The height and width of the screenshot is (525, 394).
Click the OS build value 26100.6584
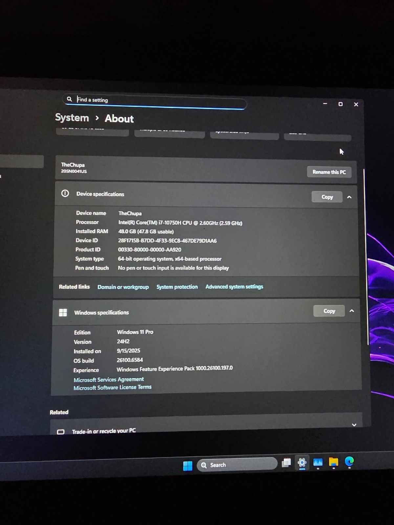pyautogui.click(x=130, y=360)
